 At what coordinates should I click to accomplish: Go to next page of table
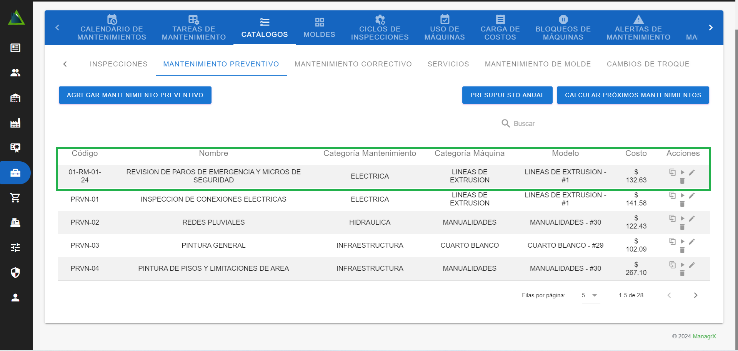695,295
